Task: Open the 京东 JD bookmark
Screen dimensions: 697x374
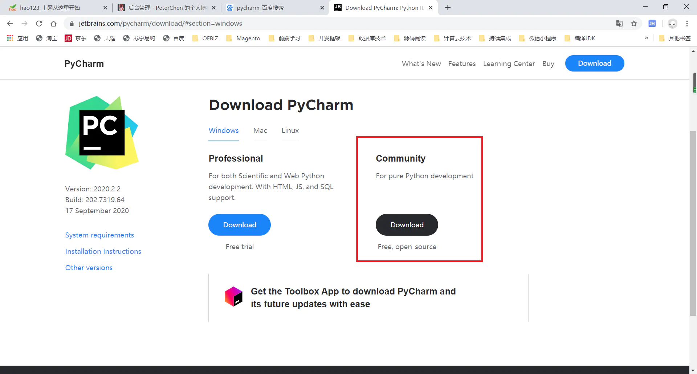Action: tap(76, 38)
